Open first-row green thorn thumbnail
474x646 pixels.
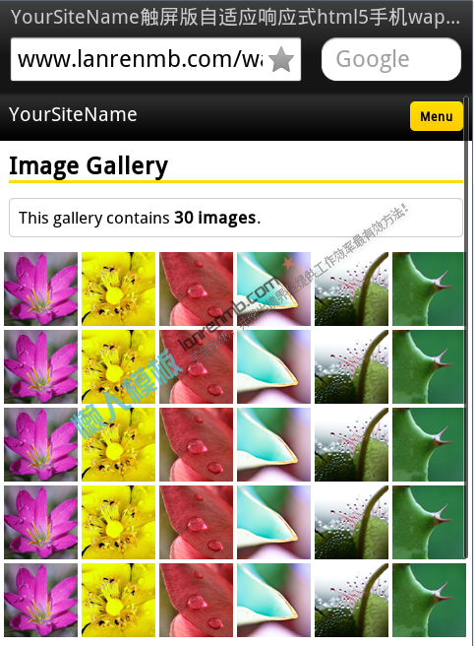click(429, 289)
